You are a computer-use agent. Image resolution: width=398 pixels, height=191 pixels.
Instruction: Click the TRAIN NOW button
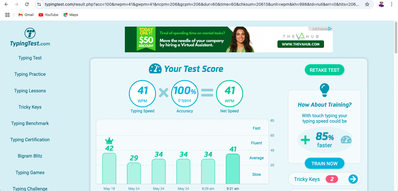325,164
